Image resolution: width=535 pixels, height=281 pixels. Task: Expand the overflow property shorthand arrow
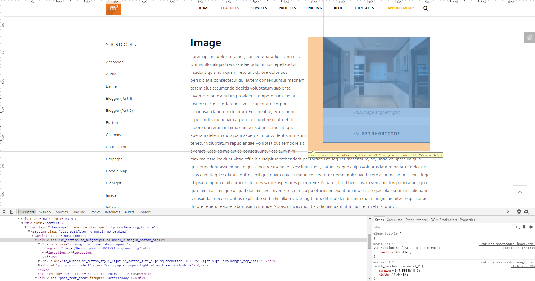point(397,252)
